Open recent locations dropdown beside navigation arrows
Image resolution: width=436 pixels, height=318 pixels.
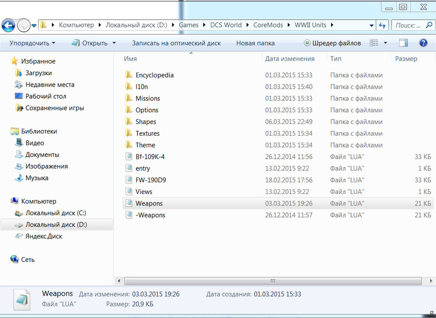[34, 26]
